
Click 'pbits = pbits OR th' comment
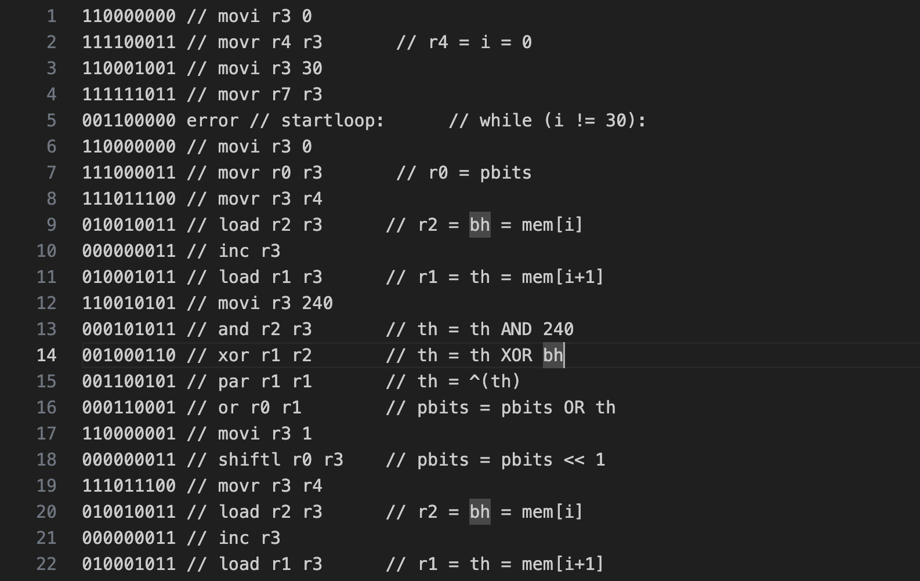[516, 408]
